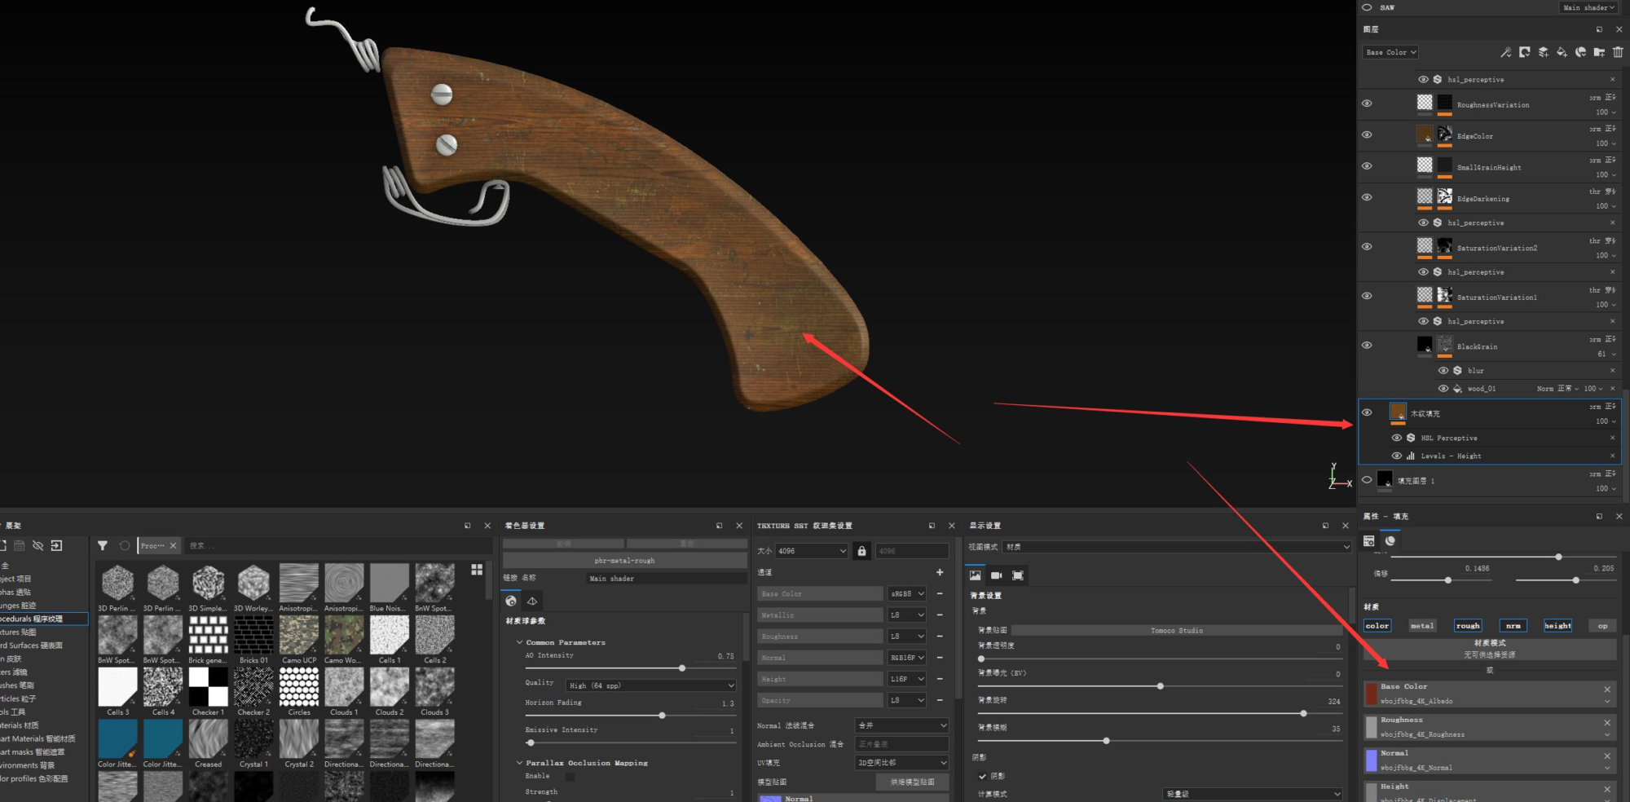This screenshot has height=802, width=1630.
Task: Lock the texture set resolution padlock
Action: (x=861, y=550)
